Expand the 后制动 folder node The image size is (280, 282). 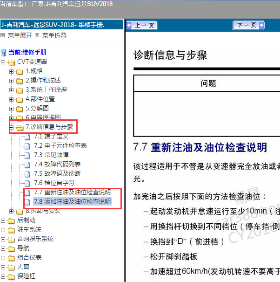[x=3, y=220]
